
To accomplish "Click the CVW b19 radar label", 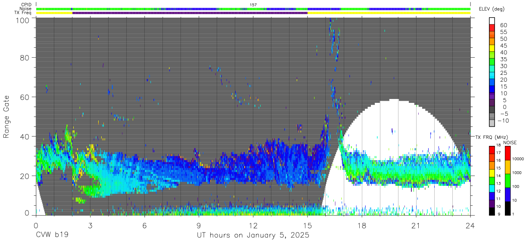I will (52, 235).
